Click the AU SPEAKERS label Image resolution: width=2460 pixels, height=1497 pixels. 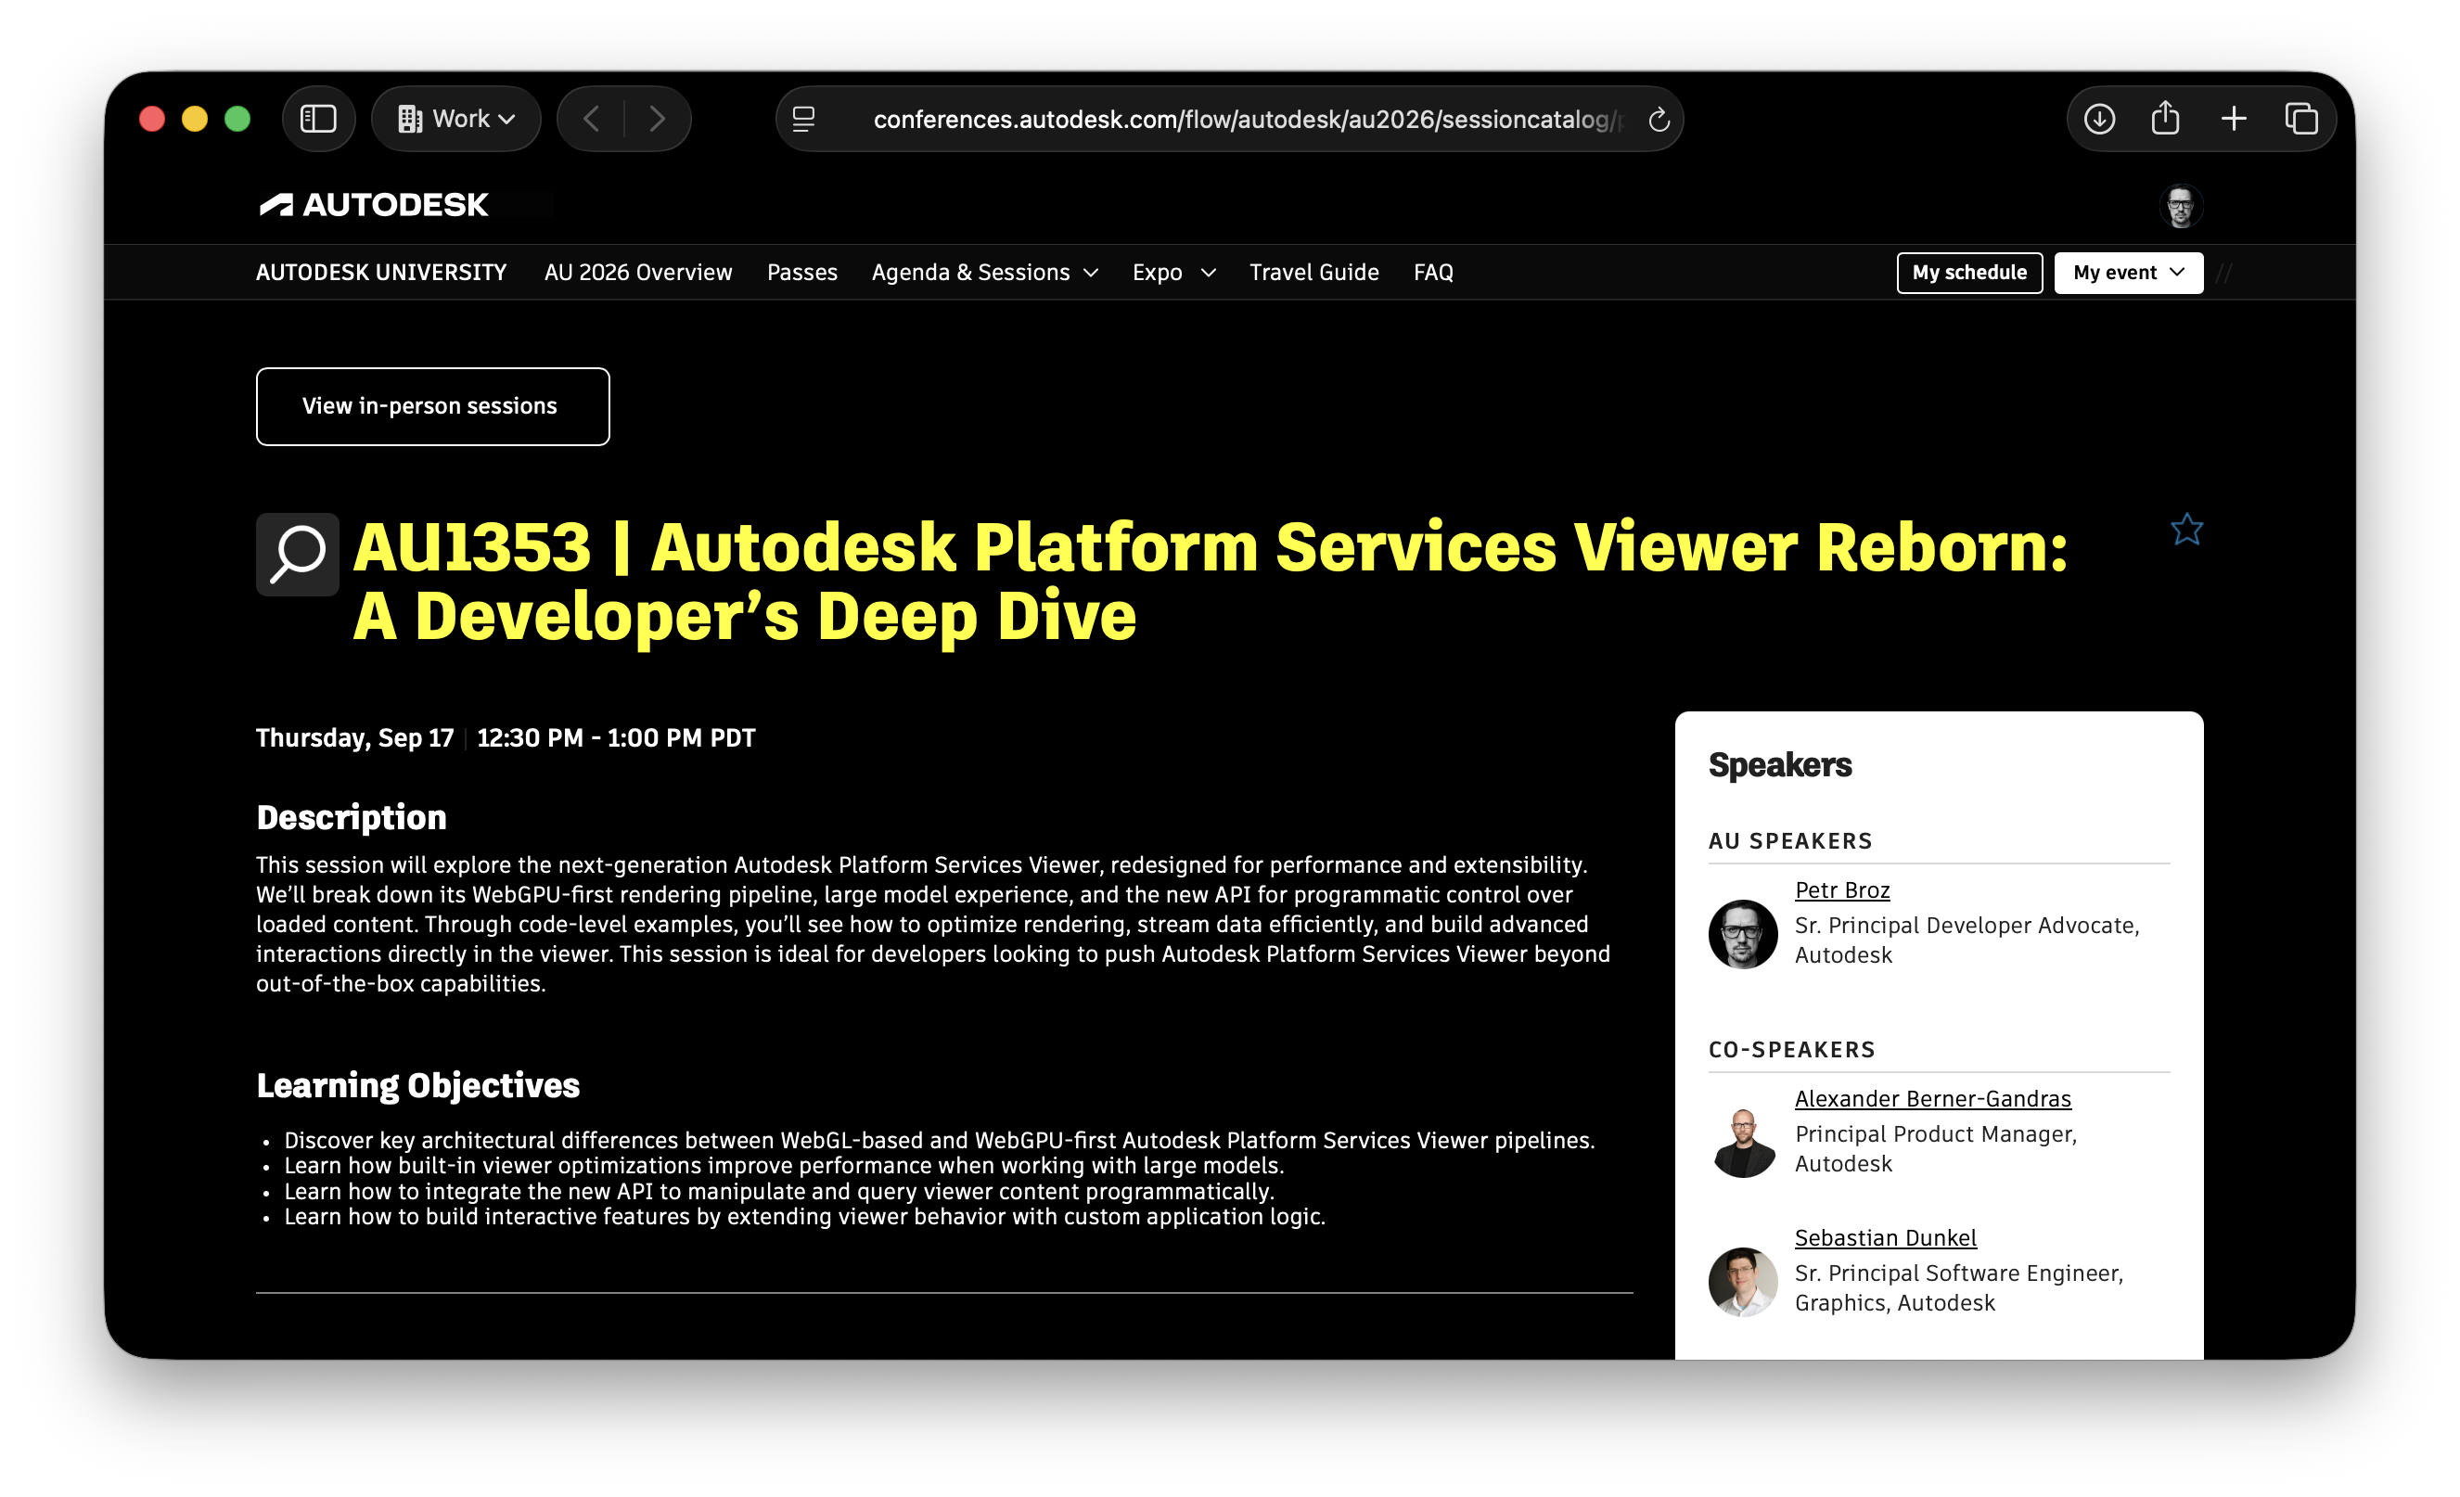pos(1790,840)
